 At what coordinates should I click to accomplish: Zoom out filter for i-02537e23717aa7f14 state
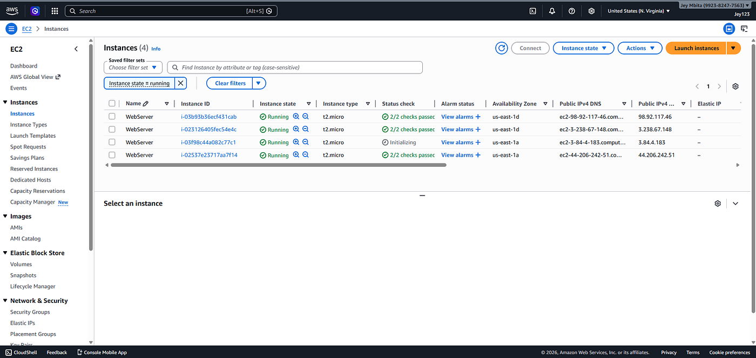click(x=305, y=155)
